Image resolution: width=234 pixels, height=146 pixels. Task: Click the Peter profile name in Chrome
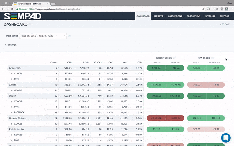click(230, 3)
